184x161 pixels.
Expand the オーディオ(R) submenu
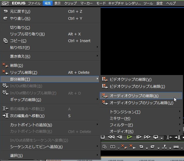[141, 131]
